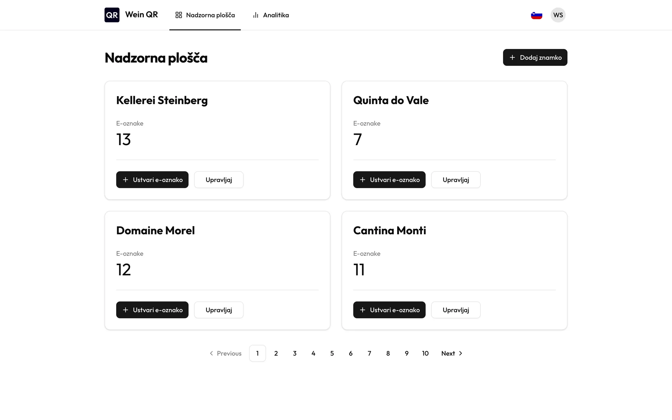
Task: Open the Slovenian flag language selector
Action: [537, 15]
